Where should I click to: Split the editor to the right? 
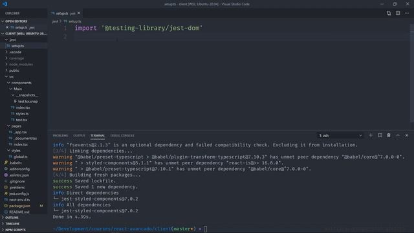(398, 13)
